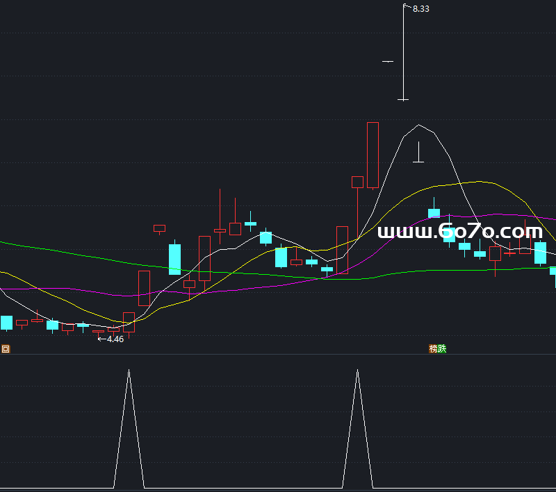Select the 4.46 low price label

115,339
